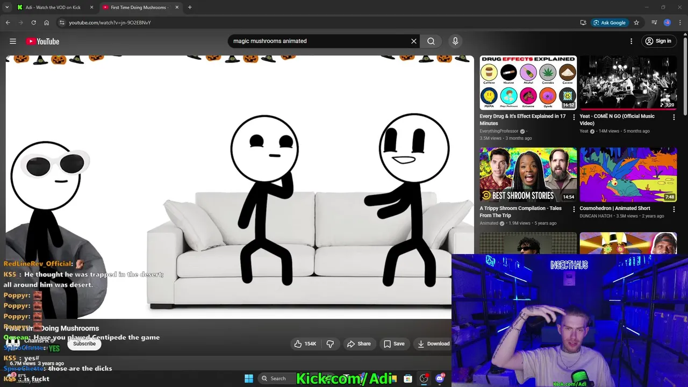
Task: Subscribe to the channel
Action: [x=84, y=343]
